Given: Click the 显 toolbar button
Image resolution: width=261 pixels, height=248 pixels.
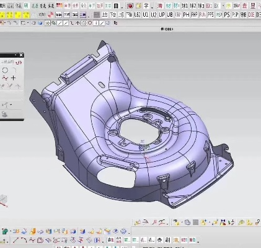Looking at the screenshot, I should (253, 6).
